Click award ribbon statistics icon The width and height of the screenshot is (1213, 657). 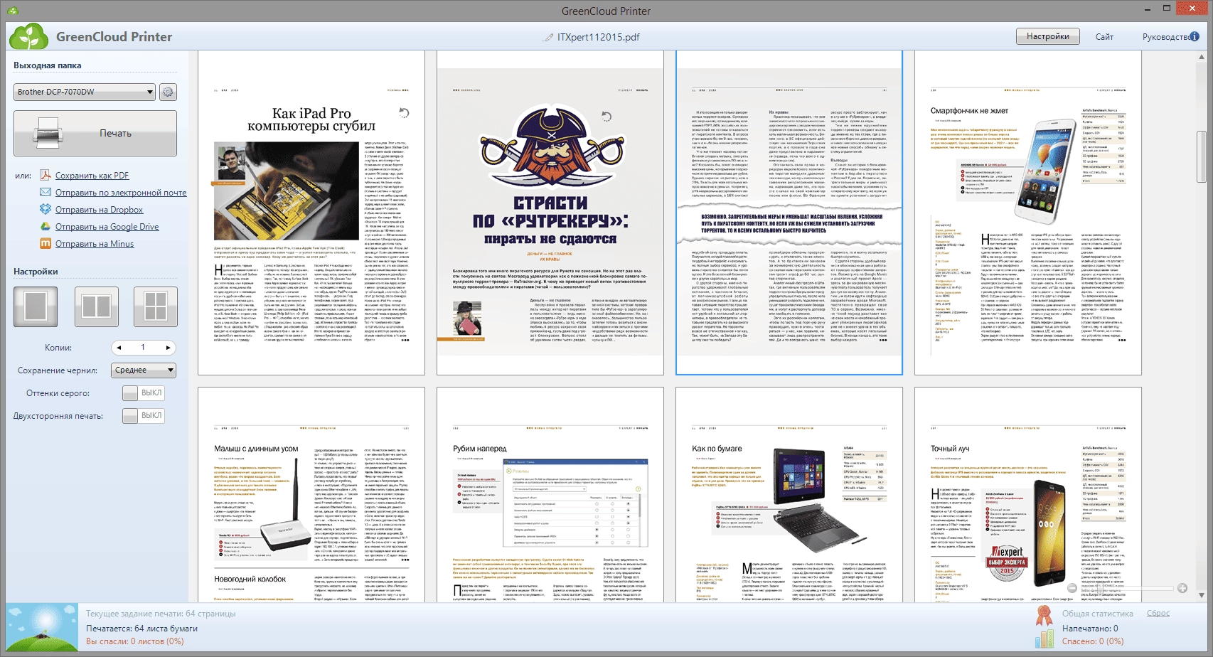pos(1044,616)
